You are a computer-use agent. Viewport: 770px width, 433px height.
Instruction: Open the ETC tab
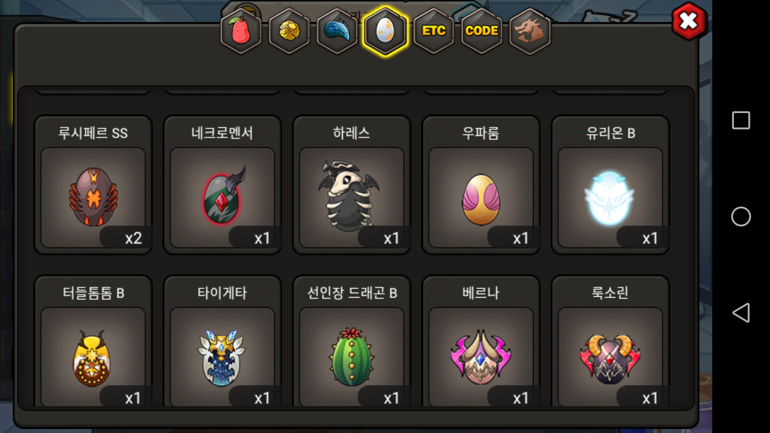coord(434,31)
